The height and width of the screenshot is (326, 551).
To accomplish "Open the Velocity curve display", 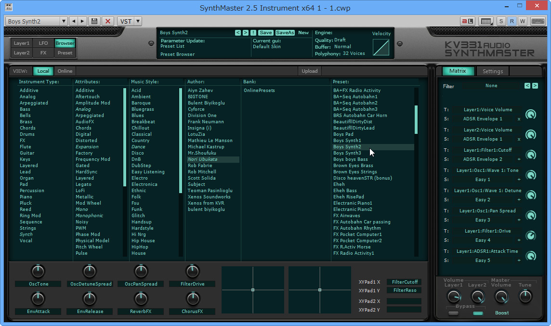I will coord(381,47).
